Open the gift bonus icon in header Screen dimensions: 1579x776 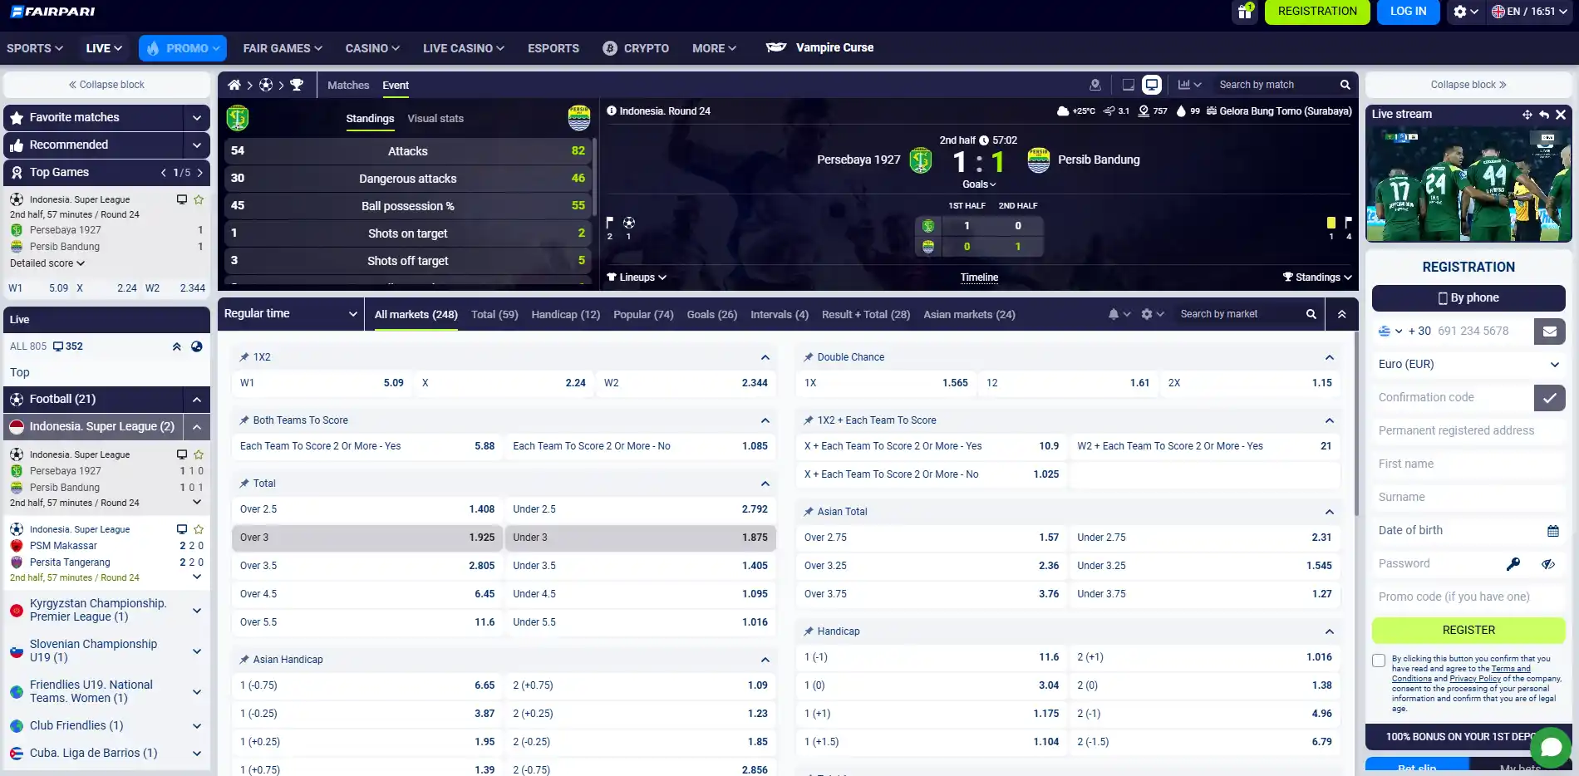click(1245, 12)
